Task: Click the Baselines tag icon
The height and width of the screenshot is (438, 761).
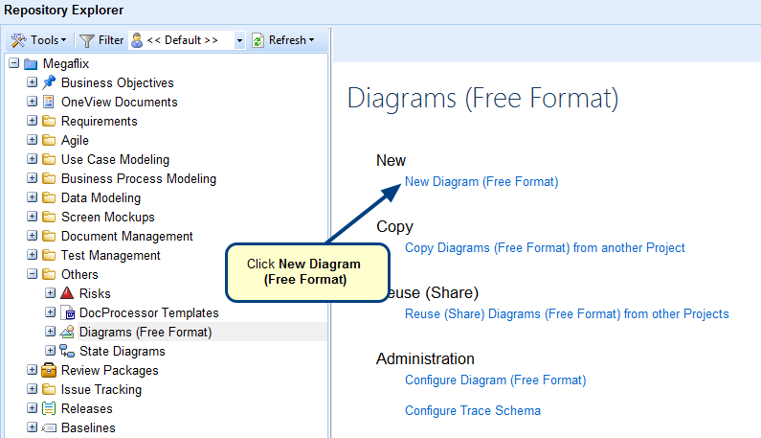Action: [x=50, y=427]
